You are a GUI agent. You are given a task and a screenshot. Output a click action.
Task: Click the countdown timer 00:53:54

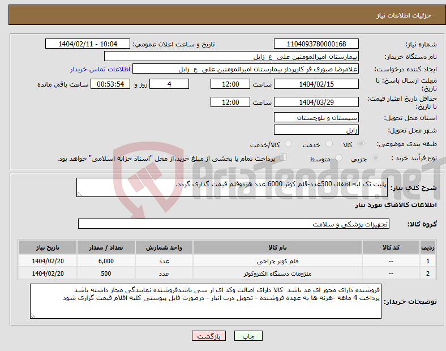click(110, 84)
